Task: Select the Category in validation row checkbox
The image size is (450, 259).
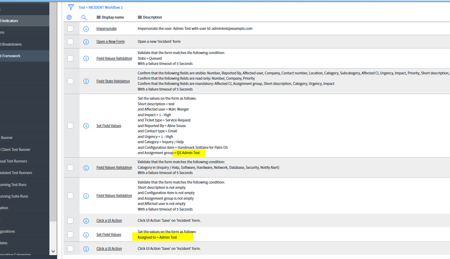Action: click(70, 167)
